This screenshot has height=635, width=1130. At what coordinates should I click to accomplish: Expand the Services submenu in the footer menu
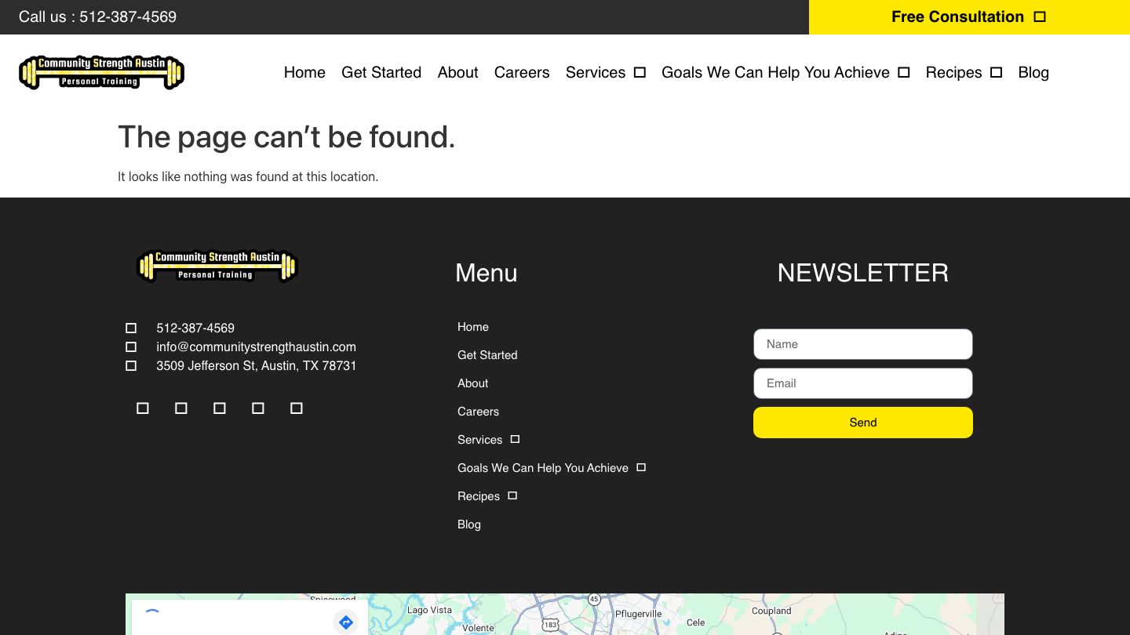[515, 439]
